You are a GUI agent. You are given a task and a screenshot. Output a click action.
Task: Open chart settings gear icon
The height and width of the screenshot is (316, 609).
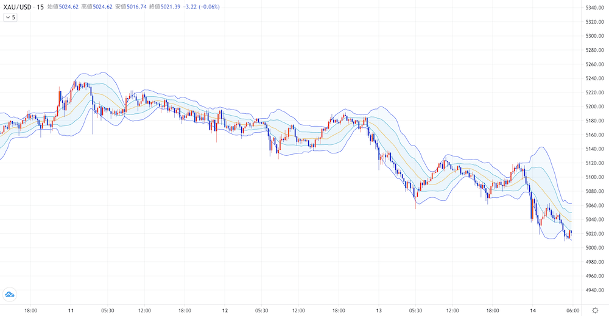click(x=595, y=310)
